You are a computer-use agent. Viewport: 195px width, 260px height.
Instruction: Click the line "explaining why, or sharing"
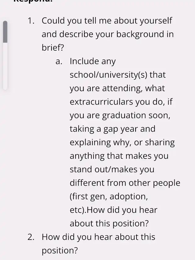tap(122, 143)
